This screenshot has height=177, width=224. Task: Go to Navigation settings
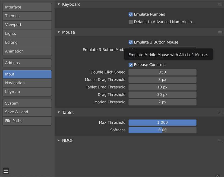[x=27, y=83]
